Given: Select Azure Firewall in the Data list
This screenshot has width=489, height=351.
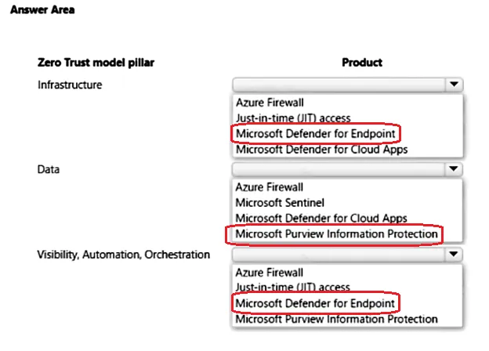Looking at the screenshot, I should coord(270,187).
